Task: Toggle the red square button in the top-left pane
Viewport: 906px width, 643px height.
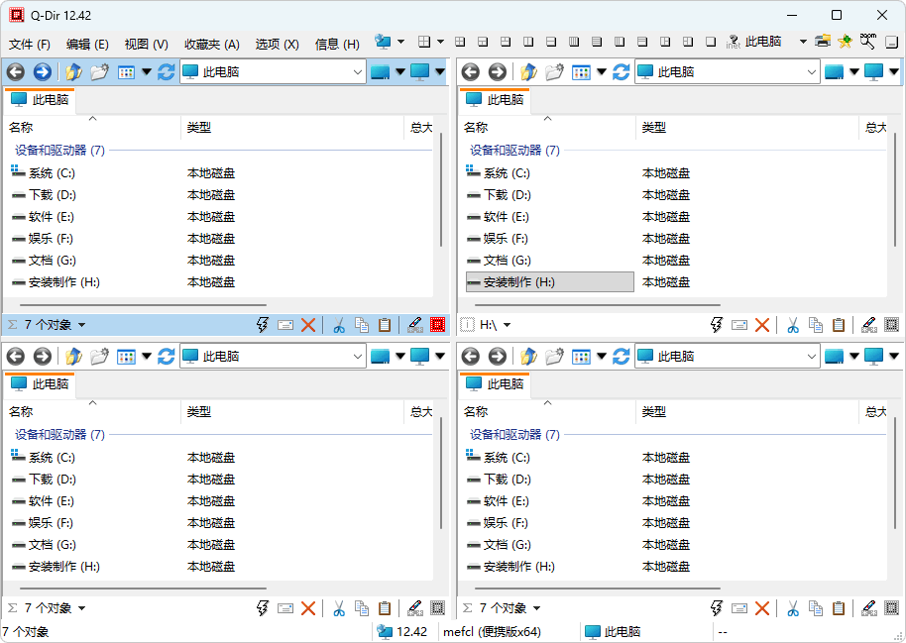Action: pyautogui.click(x=437, y=325)
